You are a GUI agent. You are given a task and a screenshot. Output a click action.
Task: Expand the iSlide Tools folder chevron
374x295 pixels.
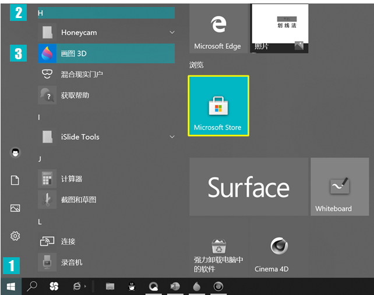click(172, 137)
